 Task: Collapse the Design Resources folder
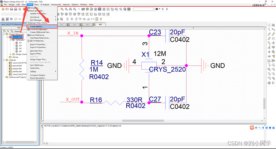click(4, 34)
